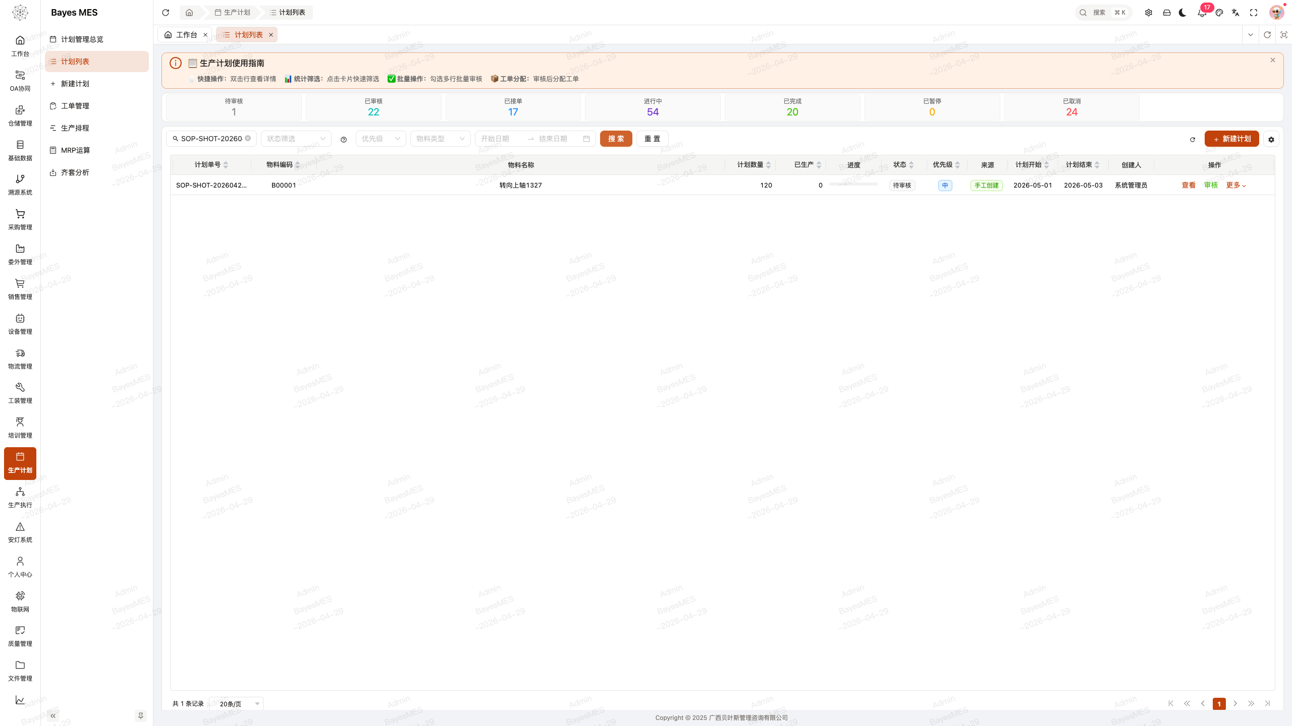Click the 开始日期 date field
Screen dimensions: 1292x726
click(500, 139)
